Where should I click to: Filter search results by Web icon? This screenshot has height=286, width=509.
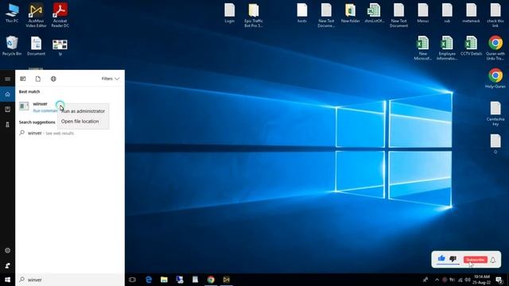[53, 79]
